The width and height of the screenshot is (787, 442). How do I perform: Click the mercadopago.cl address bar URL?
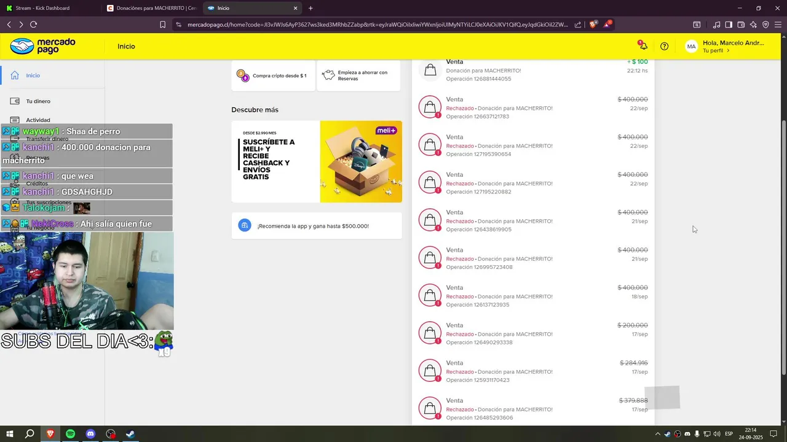[x=378, y=25]
